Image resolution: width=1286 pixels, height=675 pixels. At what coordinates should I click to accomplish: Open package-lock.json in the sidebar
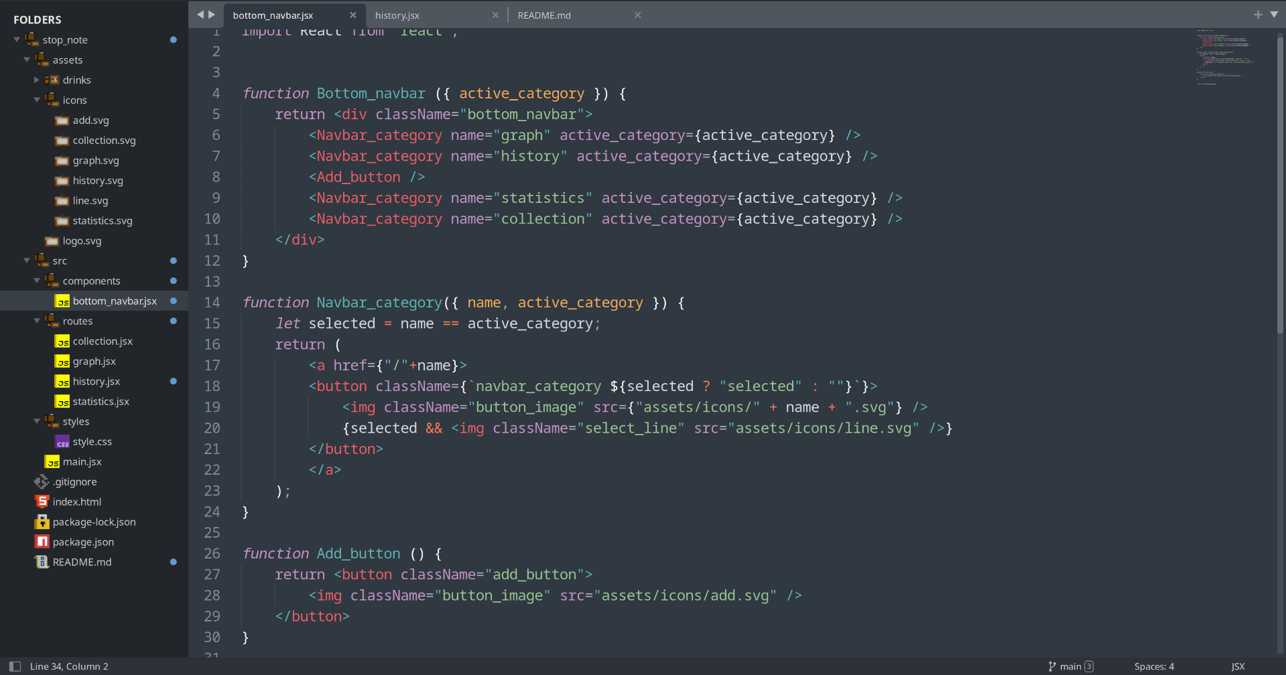tap(94, 522)
